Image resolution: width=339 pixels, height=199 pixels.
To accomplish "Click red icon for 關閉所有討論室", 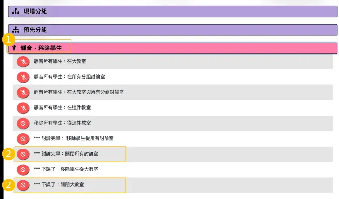I will 23,154.
